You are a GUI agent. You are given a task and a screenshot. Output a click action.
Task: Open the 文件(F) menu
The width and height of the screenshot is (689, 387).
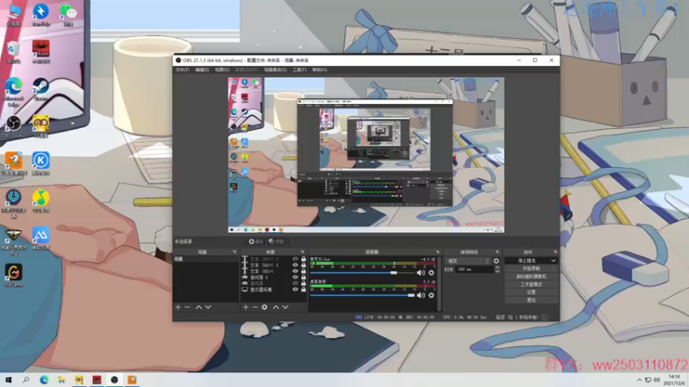coord(183,70)
